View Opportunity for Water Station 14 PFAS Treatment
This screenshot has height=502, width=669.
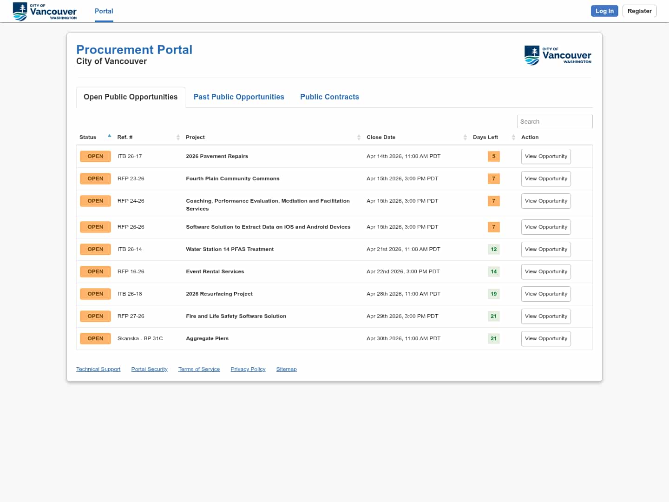546,249
